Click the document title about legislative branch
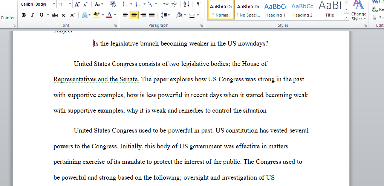Screen dimensions: 384x186 (181, 44)
